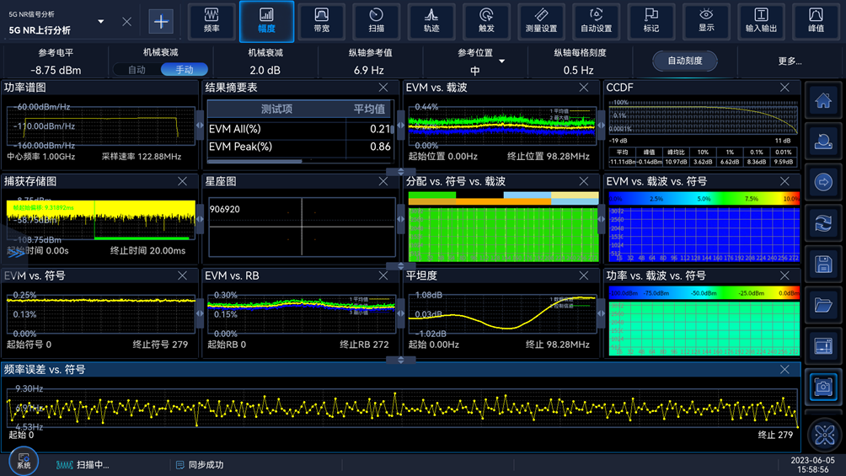
Task: Click the open folder icon in sidebar
Action: coord(822,305)
